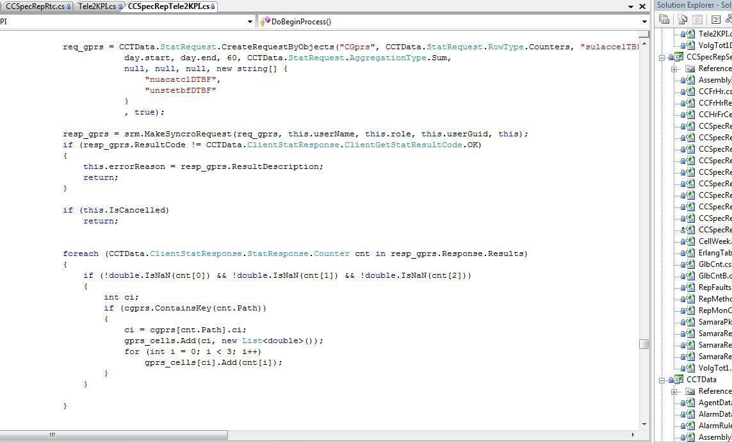The width and height of the screenshot is (732, 443).
Task: Click the file icon next to AgentData
Action: click(x=690, y=403)
